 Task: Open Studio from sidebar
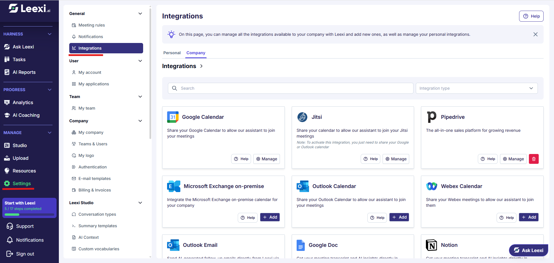(x=16, y=145)
